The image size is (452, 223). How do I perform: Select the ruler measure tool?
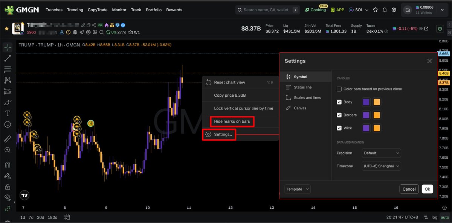[x=7, y=139]
